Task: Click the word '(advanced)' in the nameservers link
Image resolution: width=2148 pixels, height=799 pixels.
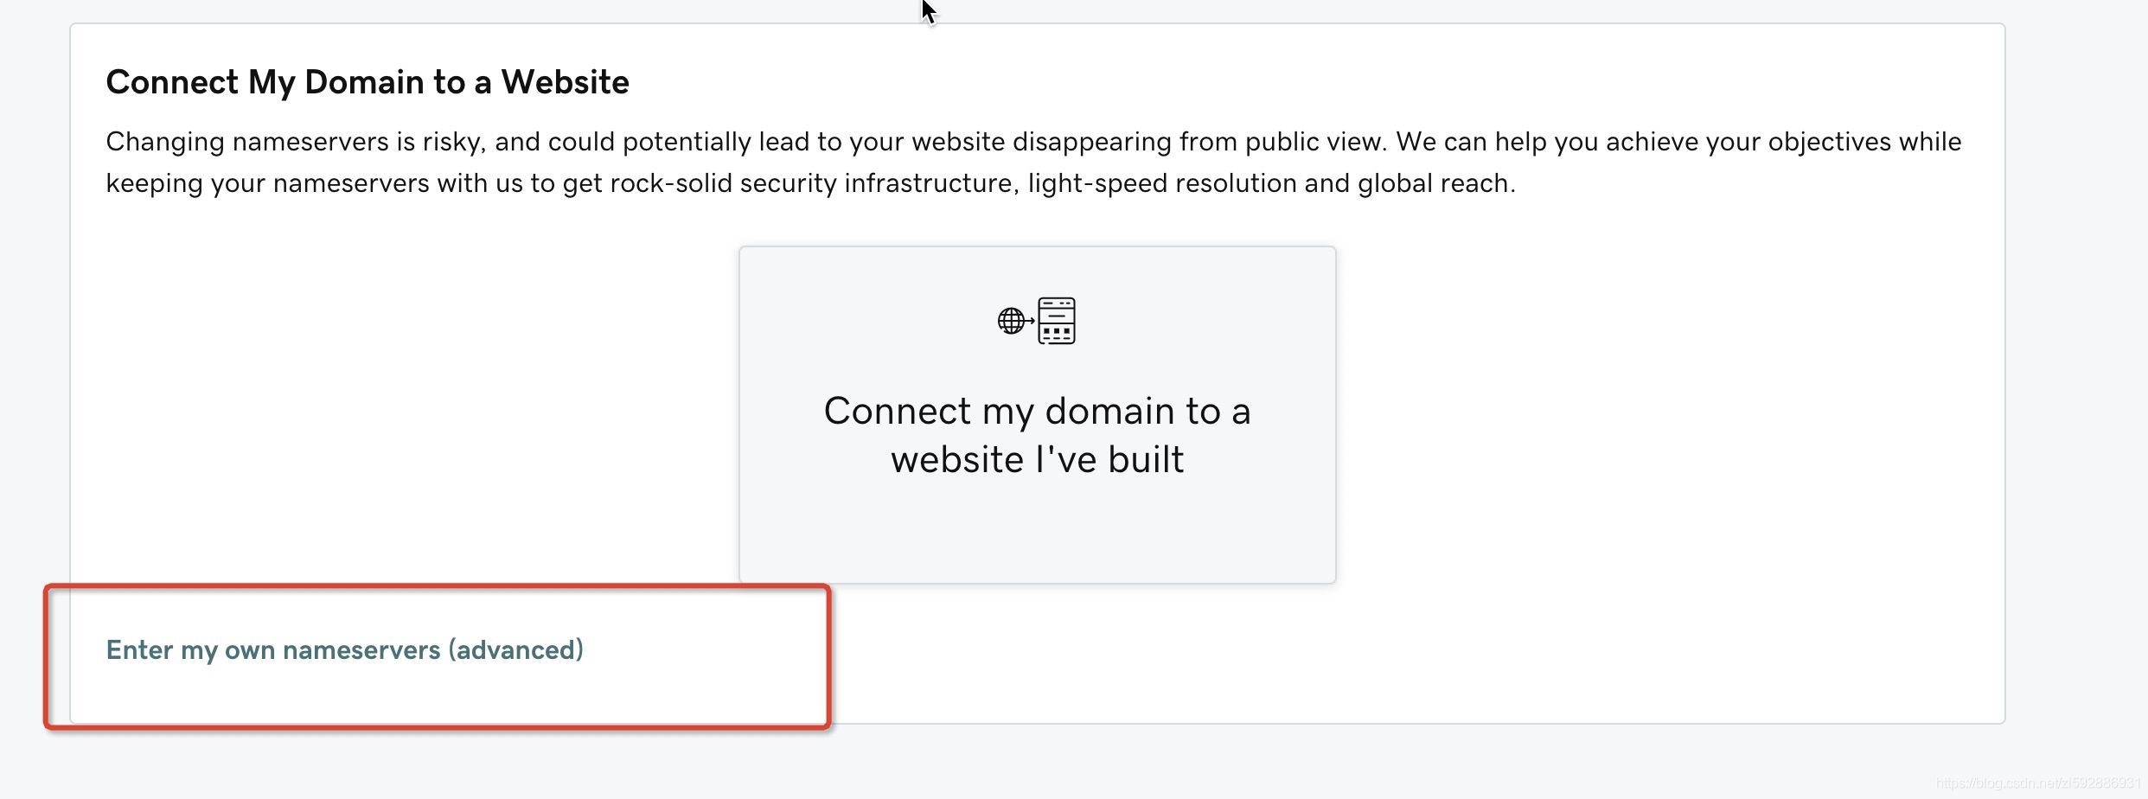Action: pyautogui.click(x=515, y=649)
